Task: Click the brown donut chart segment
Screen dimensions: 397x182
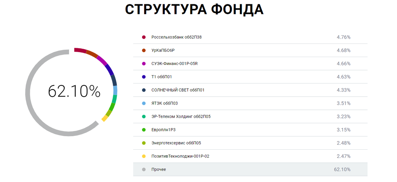Action: coord(92,54)
